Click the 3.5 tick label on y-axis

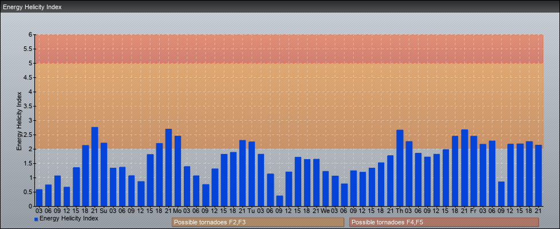(x=29, y=106)
